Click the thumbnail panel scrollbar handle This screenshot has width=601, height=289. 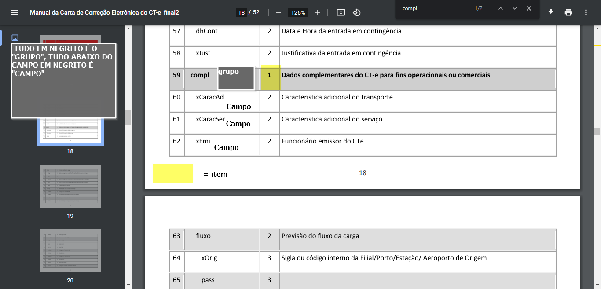tap(128, 117)
